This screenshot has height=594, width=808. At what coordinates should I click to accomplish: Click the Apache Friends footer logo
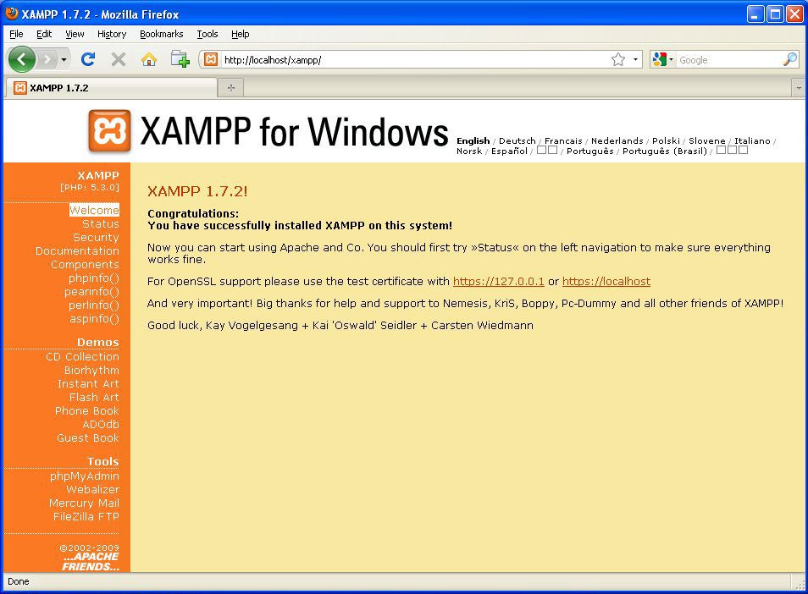91,562
